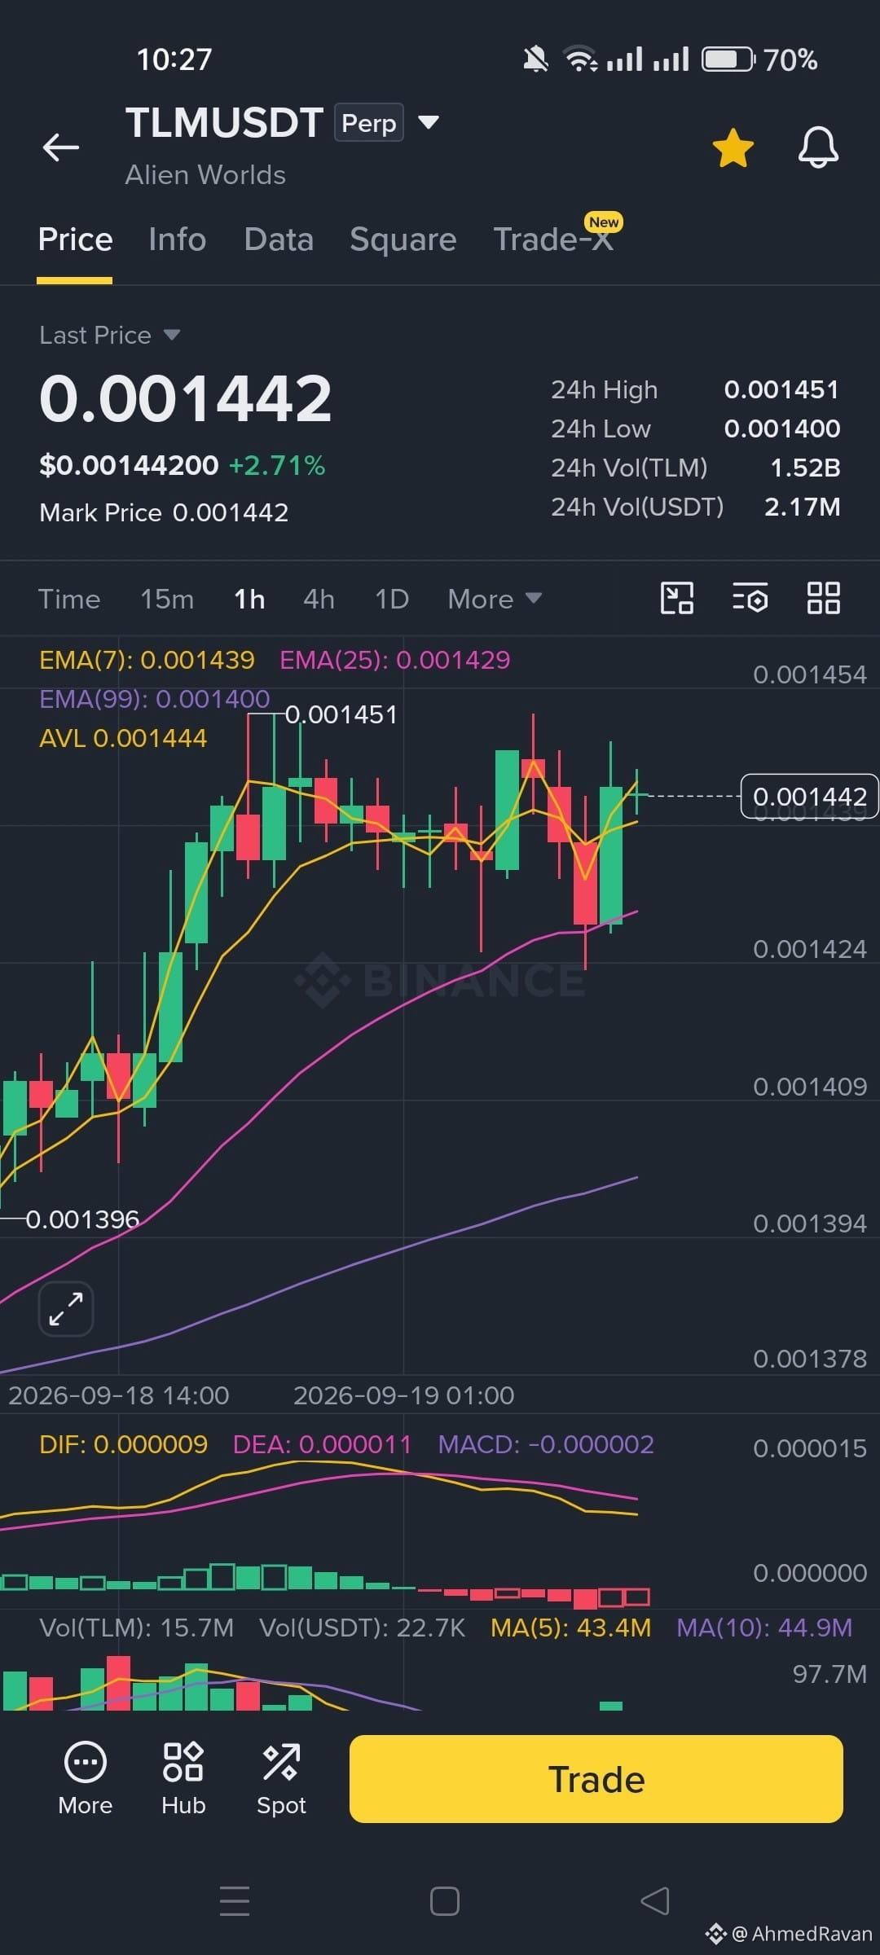Toggle the yellow favorite star

[733, 148]
